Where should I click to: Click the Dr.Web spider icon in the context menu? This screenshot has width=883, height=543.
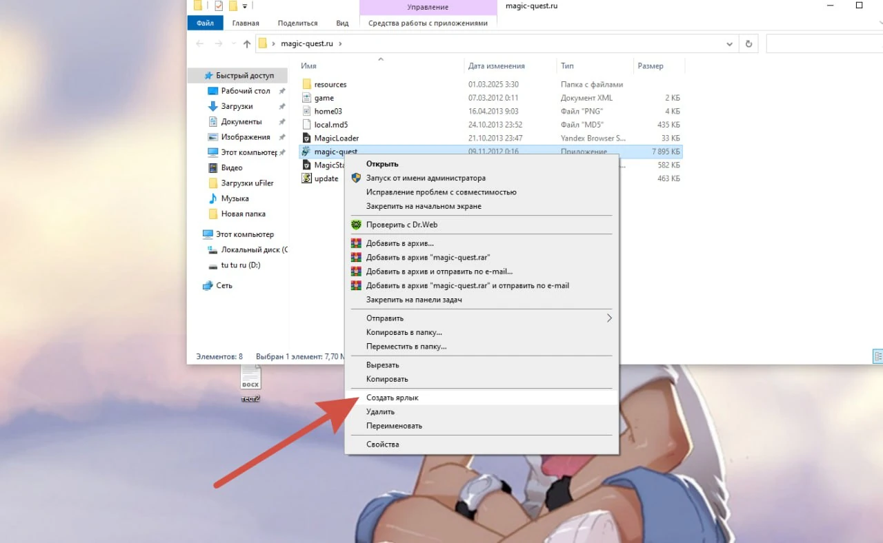coord(356,225)
